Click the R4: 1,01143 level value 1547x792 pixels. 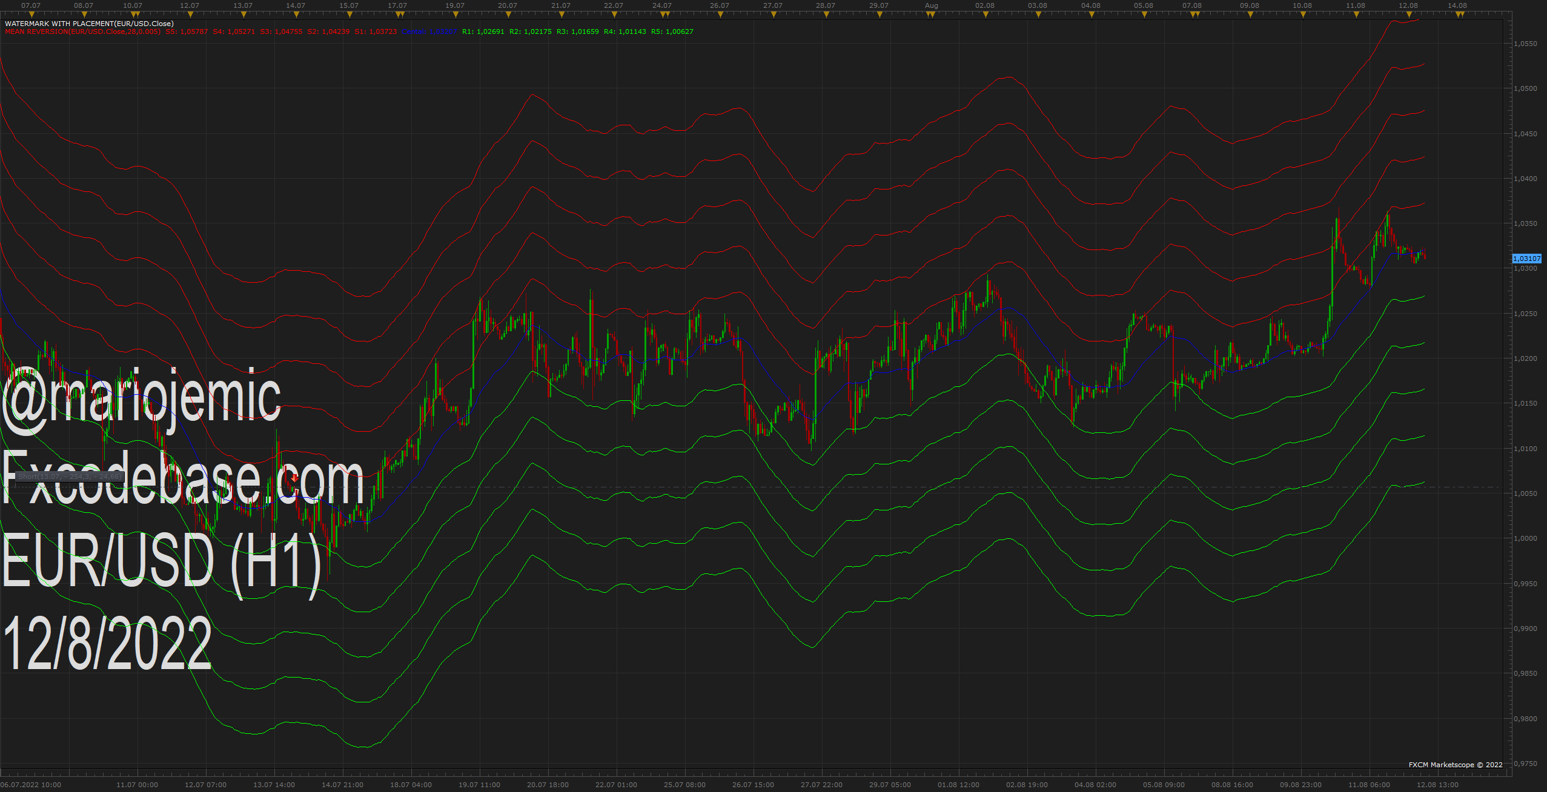tap(625, 31)
